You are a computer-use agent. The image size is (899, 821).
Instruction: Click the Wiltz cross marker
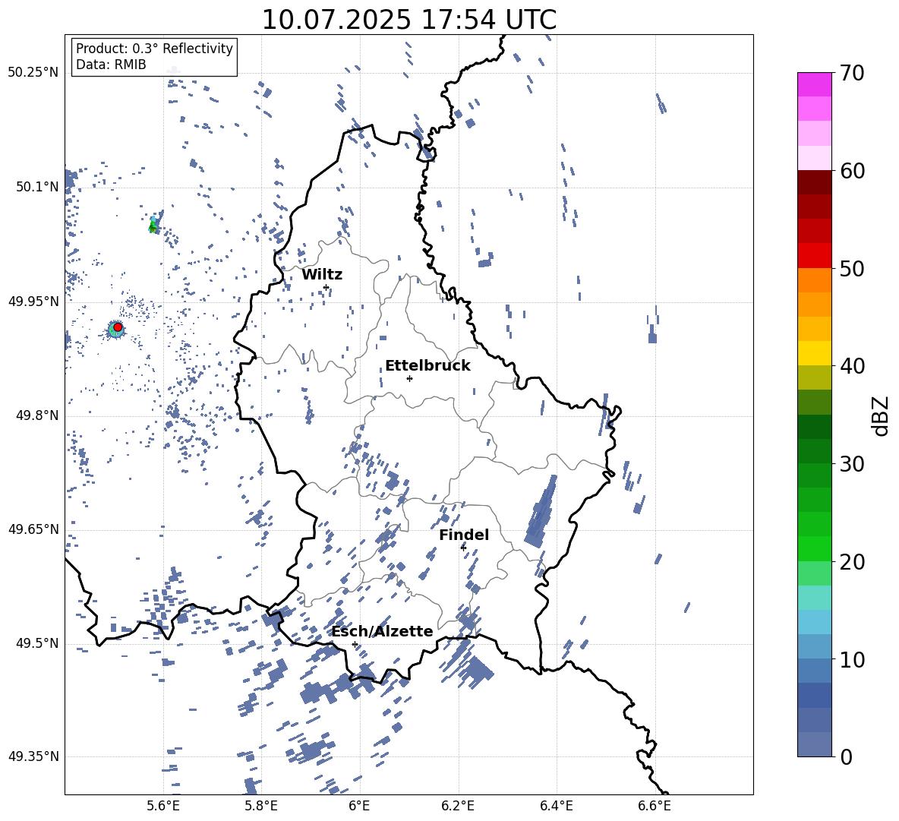coord(326,287)
